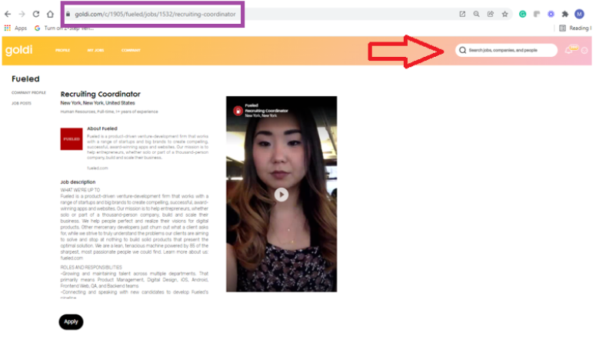This screenshot has height=349, width=596.
Task: Open the Chrome extensions puzzle icon
Action: [x=565, y=14]
